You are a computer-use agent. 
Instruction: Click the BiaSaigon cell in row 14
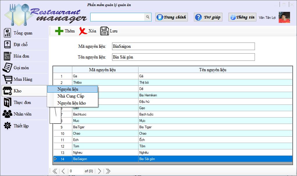(105, 159)
